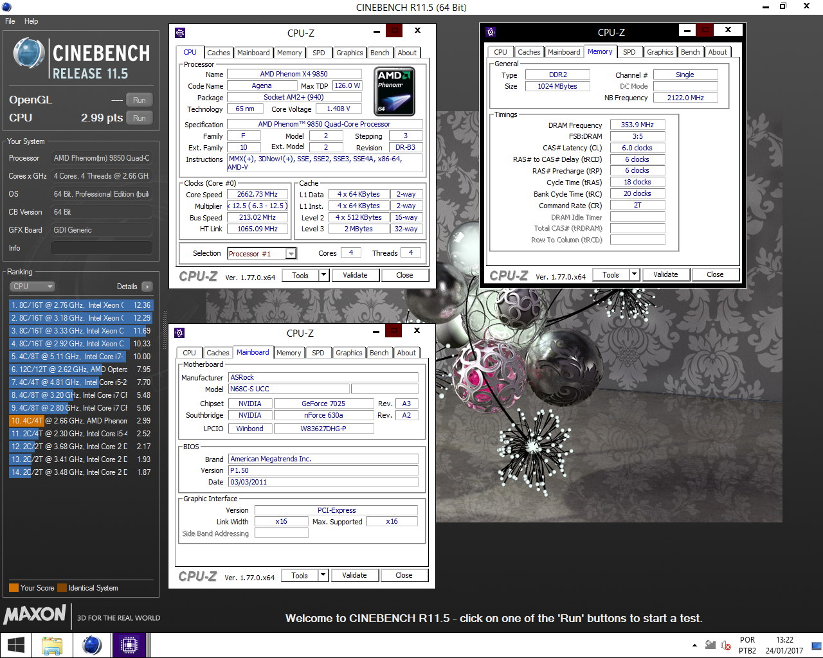
Task: Select ranking row 6 AMD Opteron 7.95
Action: pyautogui.click(x=81, y=369)
